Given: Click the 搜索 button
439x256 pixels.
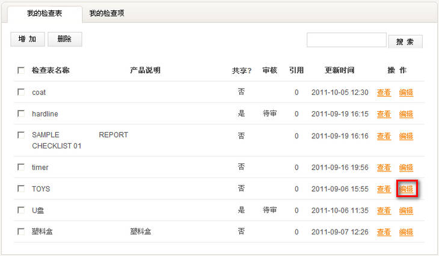Looking at the screenshot, I should coord(405,41).
